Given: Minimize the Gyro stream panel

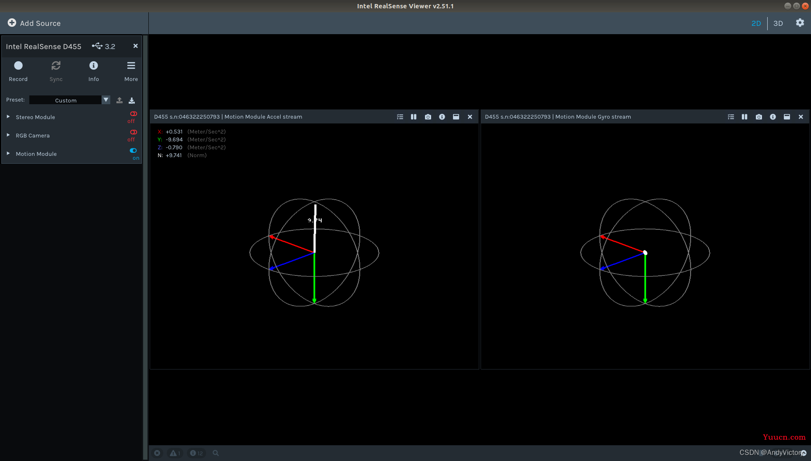Looking at the screenshot, I should pyautogui.click(x=787, y=117).
